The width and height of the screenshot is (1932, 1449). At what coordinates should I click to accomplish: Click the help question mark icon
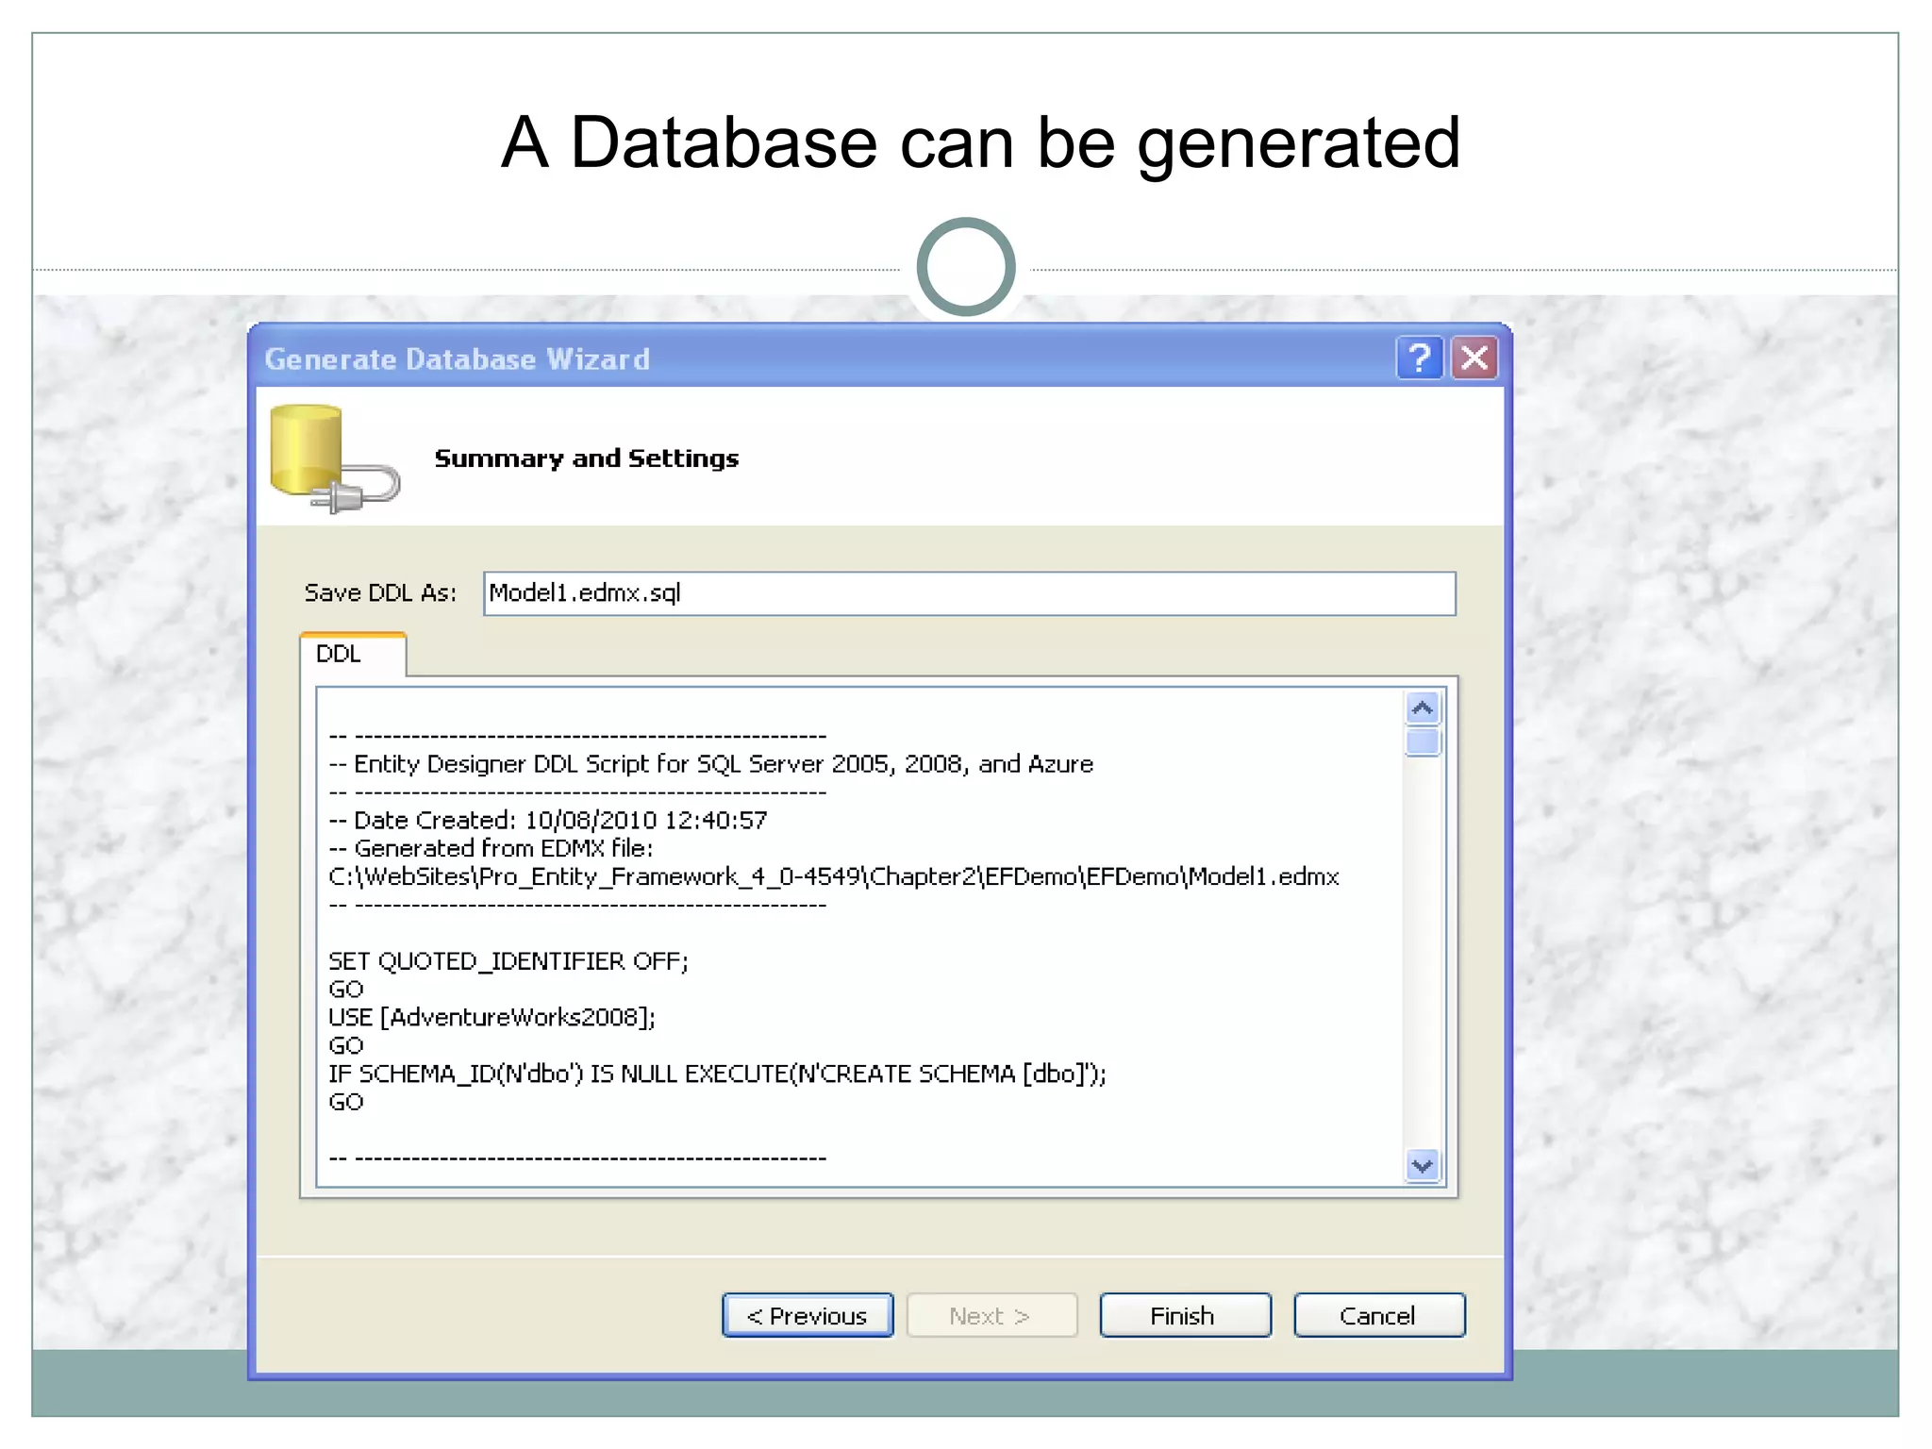[1419, 358]
